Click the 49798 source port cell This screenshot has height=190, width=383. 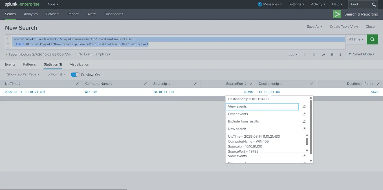coord(248,92)
